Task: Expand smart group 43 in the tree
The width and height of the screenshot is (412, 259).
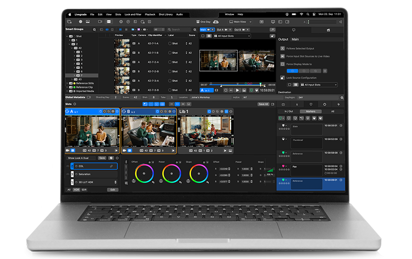Action: tap(72, 80)
